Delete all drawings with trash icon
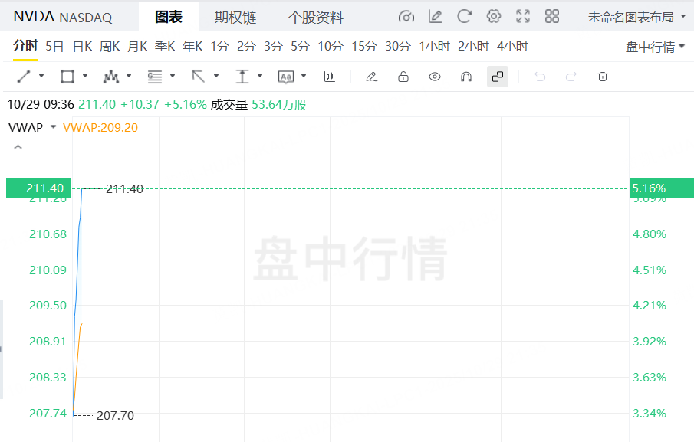Image resolution: width=694 pixels, height=442 pixels. coord(603,77)
